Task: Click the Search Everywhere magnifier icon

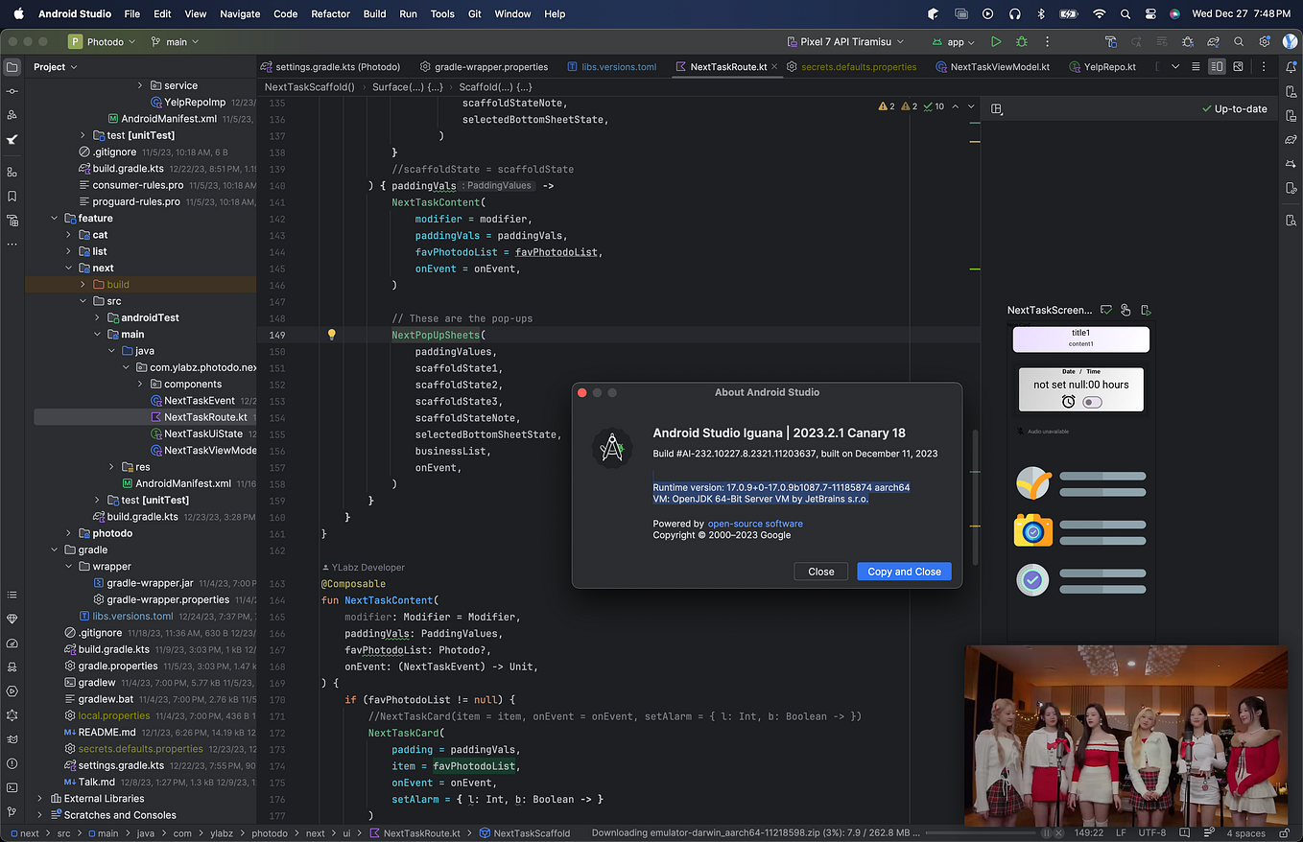Action: tap(1238, 41)
